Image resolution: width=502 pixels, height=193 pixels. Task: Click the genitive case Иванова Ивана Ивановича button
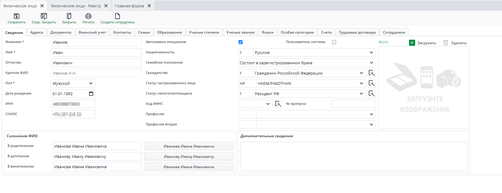click(x=189, y=146)
